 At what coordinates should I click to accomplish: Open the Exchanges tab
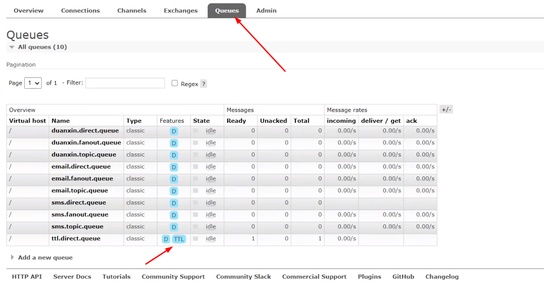181,10
